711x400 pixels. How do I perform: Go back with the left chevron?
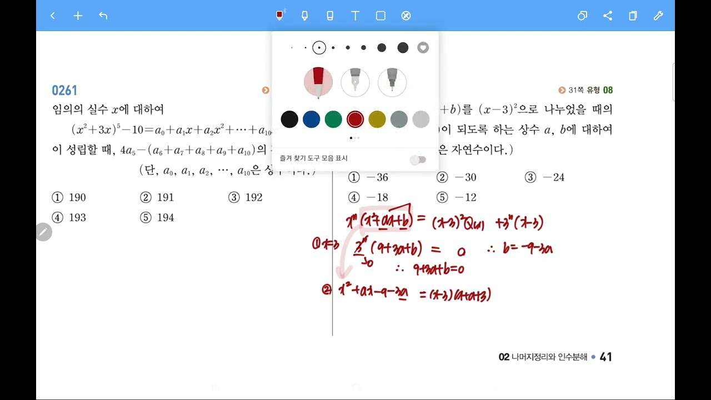tap(53, 16)
